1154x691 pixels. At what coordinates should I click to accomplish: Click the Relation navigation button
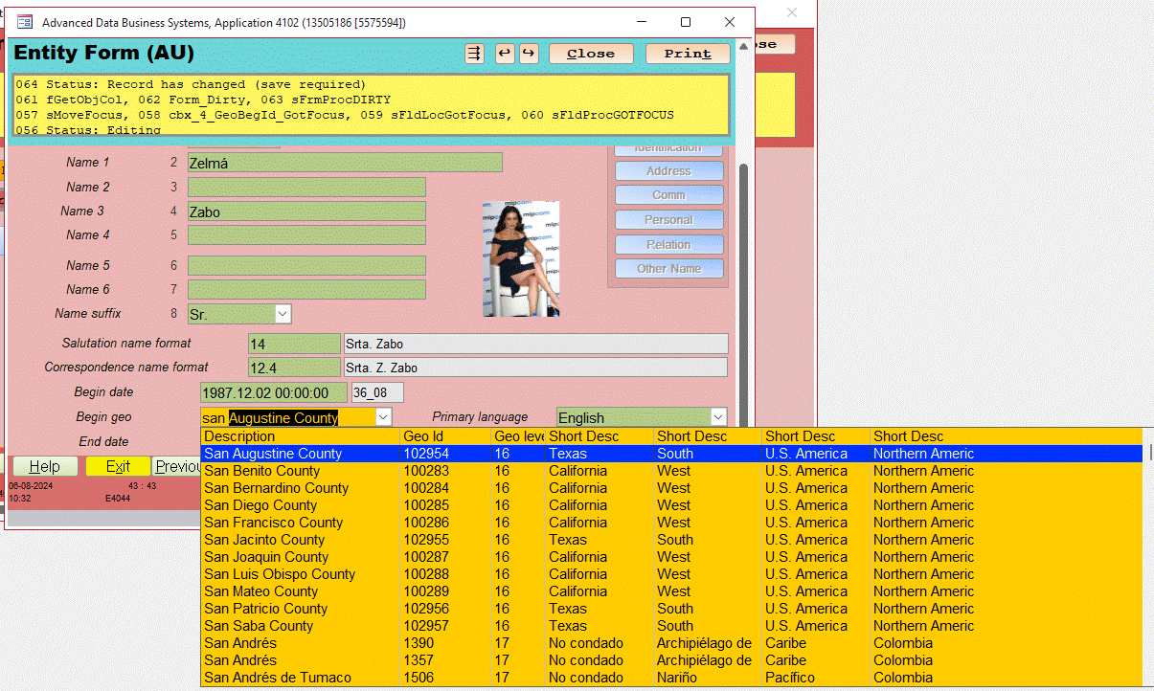coord(668,244)
